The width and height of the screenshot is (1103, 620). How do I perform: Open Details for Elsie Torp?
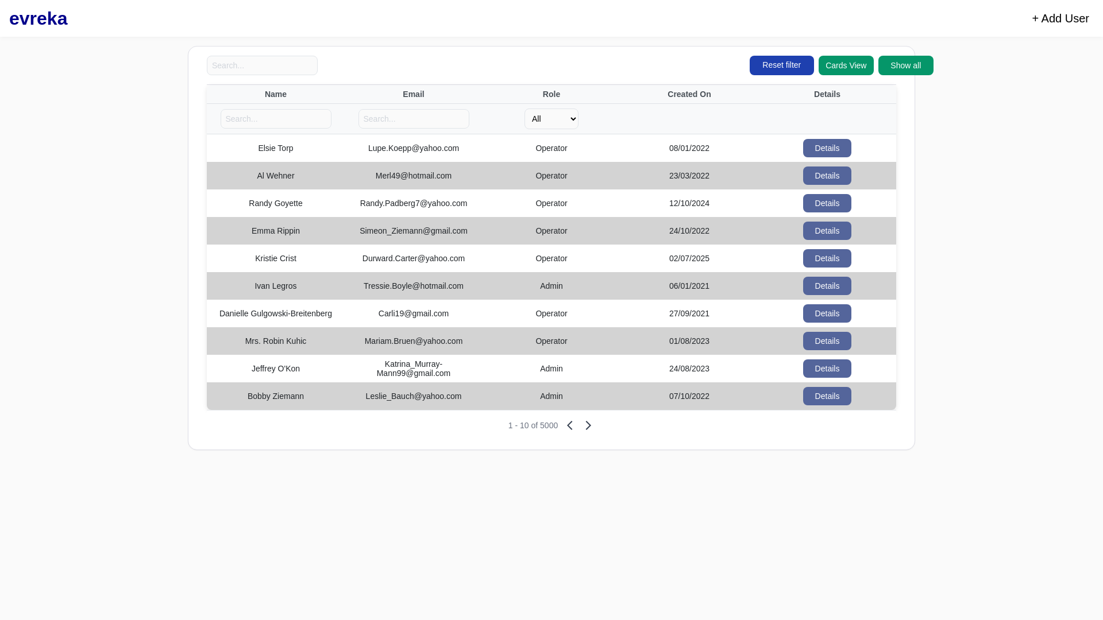click(x=827, y=148)
